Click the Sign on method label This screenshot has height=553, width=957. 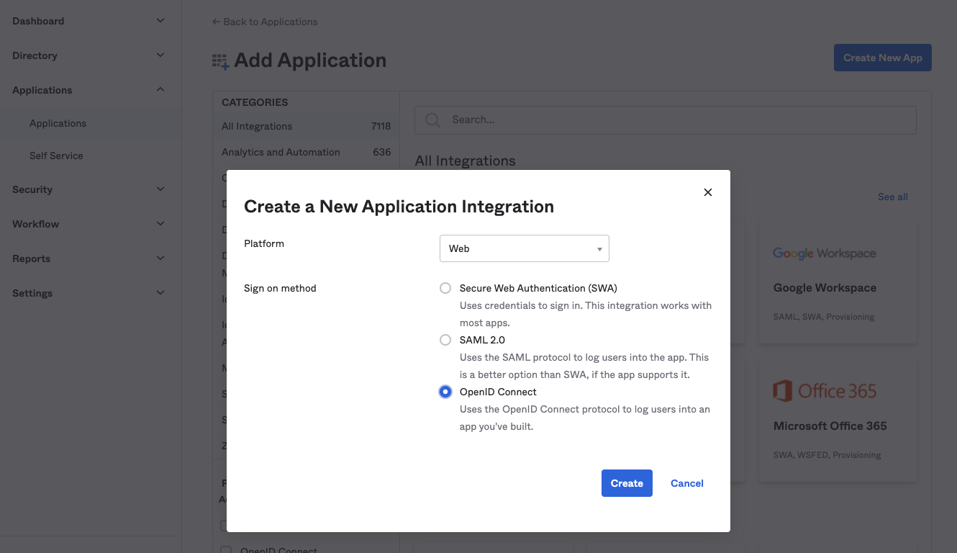pyautogui.click(x=280, y=288)
